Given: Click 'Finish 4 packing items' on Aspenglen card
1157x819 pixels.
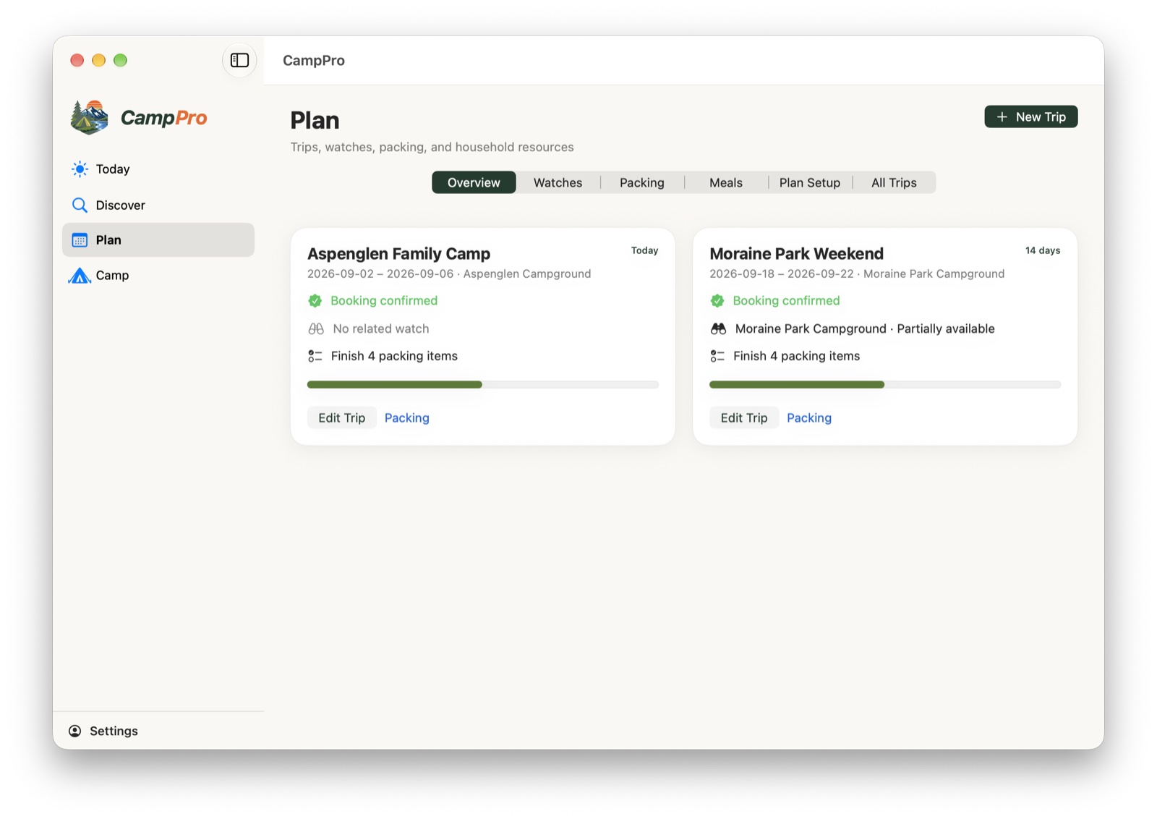Looking at the screenshot, I should [394, 356].
